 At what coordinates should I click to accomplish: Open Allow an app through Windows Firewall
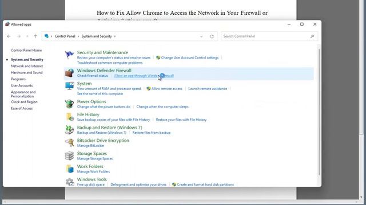[x=144, y=76]
